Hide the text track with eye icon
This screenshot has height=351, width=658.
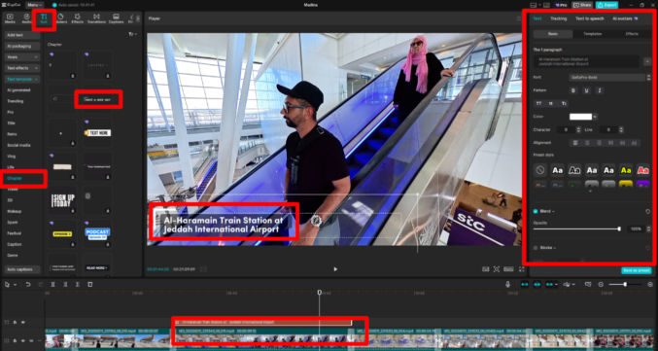point(23,322)
